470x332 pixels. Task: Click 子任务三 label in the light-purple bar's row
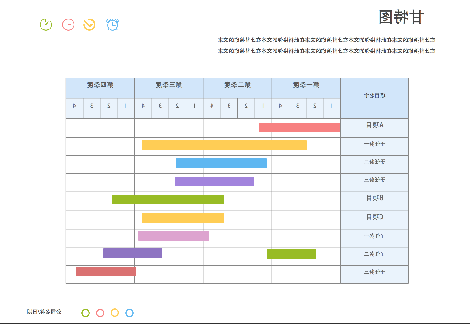375,180
